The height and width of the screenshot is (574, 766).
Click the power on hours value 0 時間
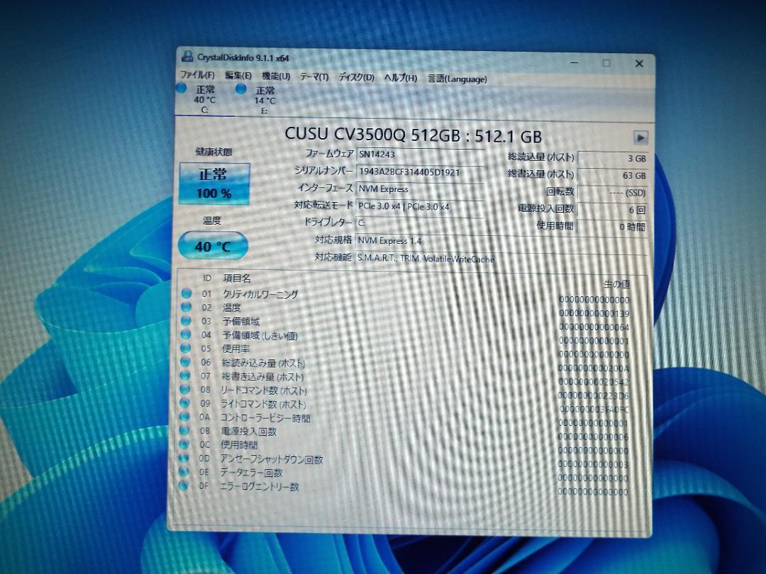click(x=613, y=227)
